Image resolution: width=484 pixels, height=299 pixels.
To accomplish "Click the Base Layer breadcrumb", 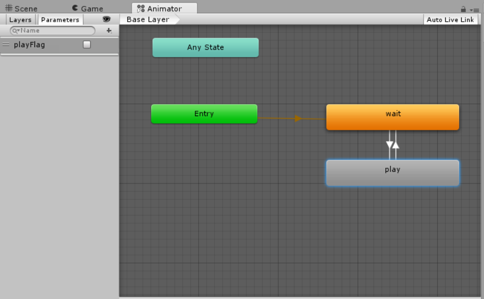I will pos(148,20).
